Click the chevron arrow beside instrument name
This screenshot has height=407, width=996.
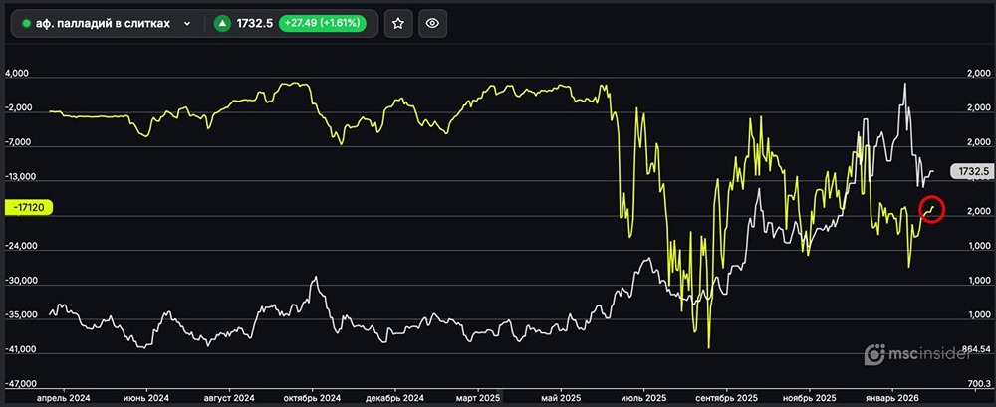tap(187, 24)
